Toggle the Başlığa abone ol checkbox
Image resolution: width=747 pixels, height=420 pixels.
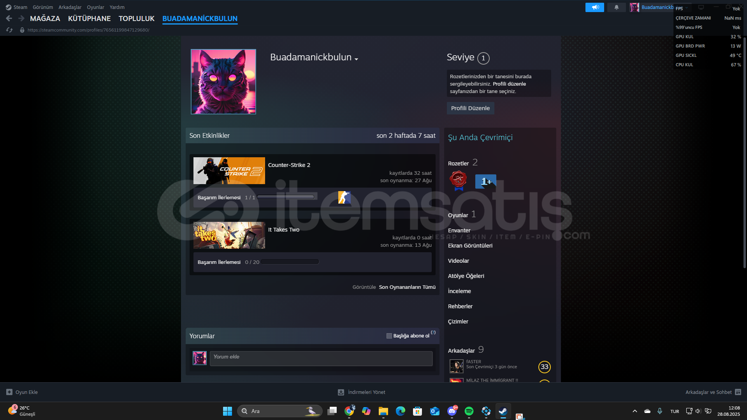tap(389, 336)
